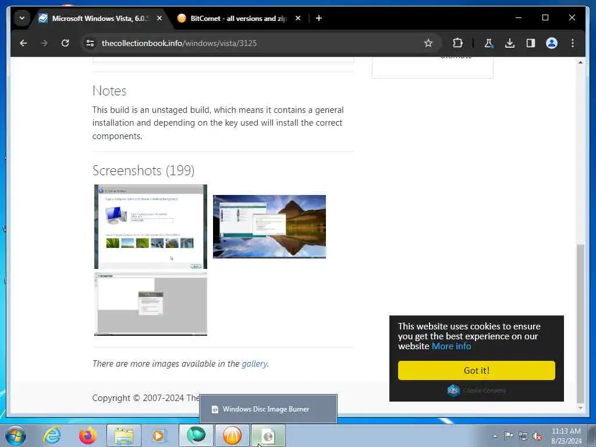Switch to the BitComet tab
The image size is (596, 447).
(238, 18)
